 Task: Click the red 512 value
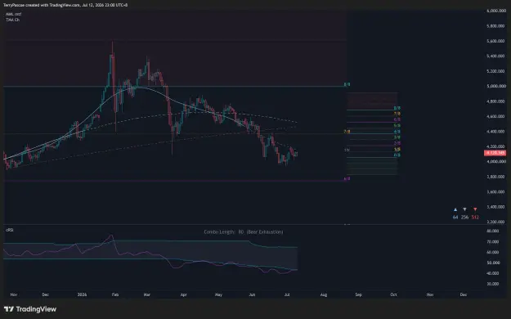coord(475,218)
